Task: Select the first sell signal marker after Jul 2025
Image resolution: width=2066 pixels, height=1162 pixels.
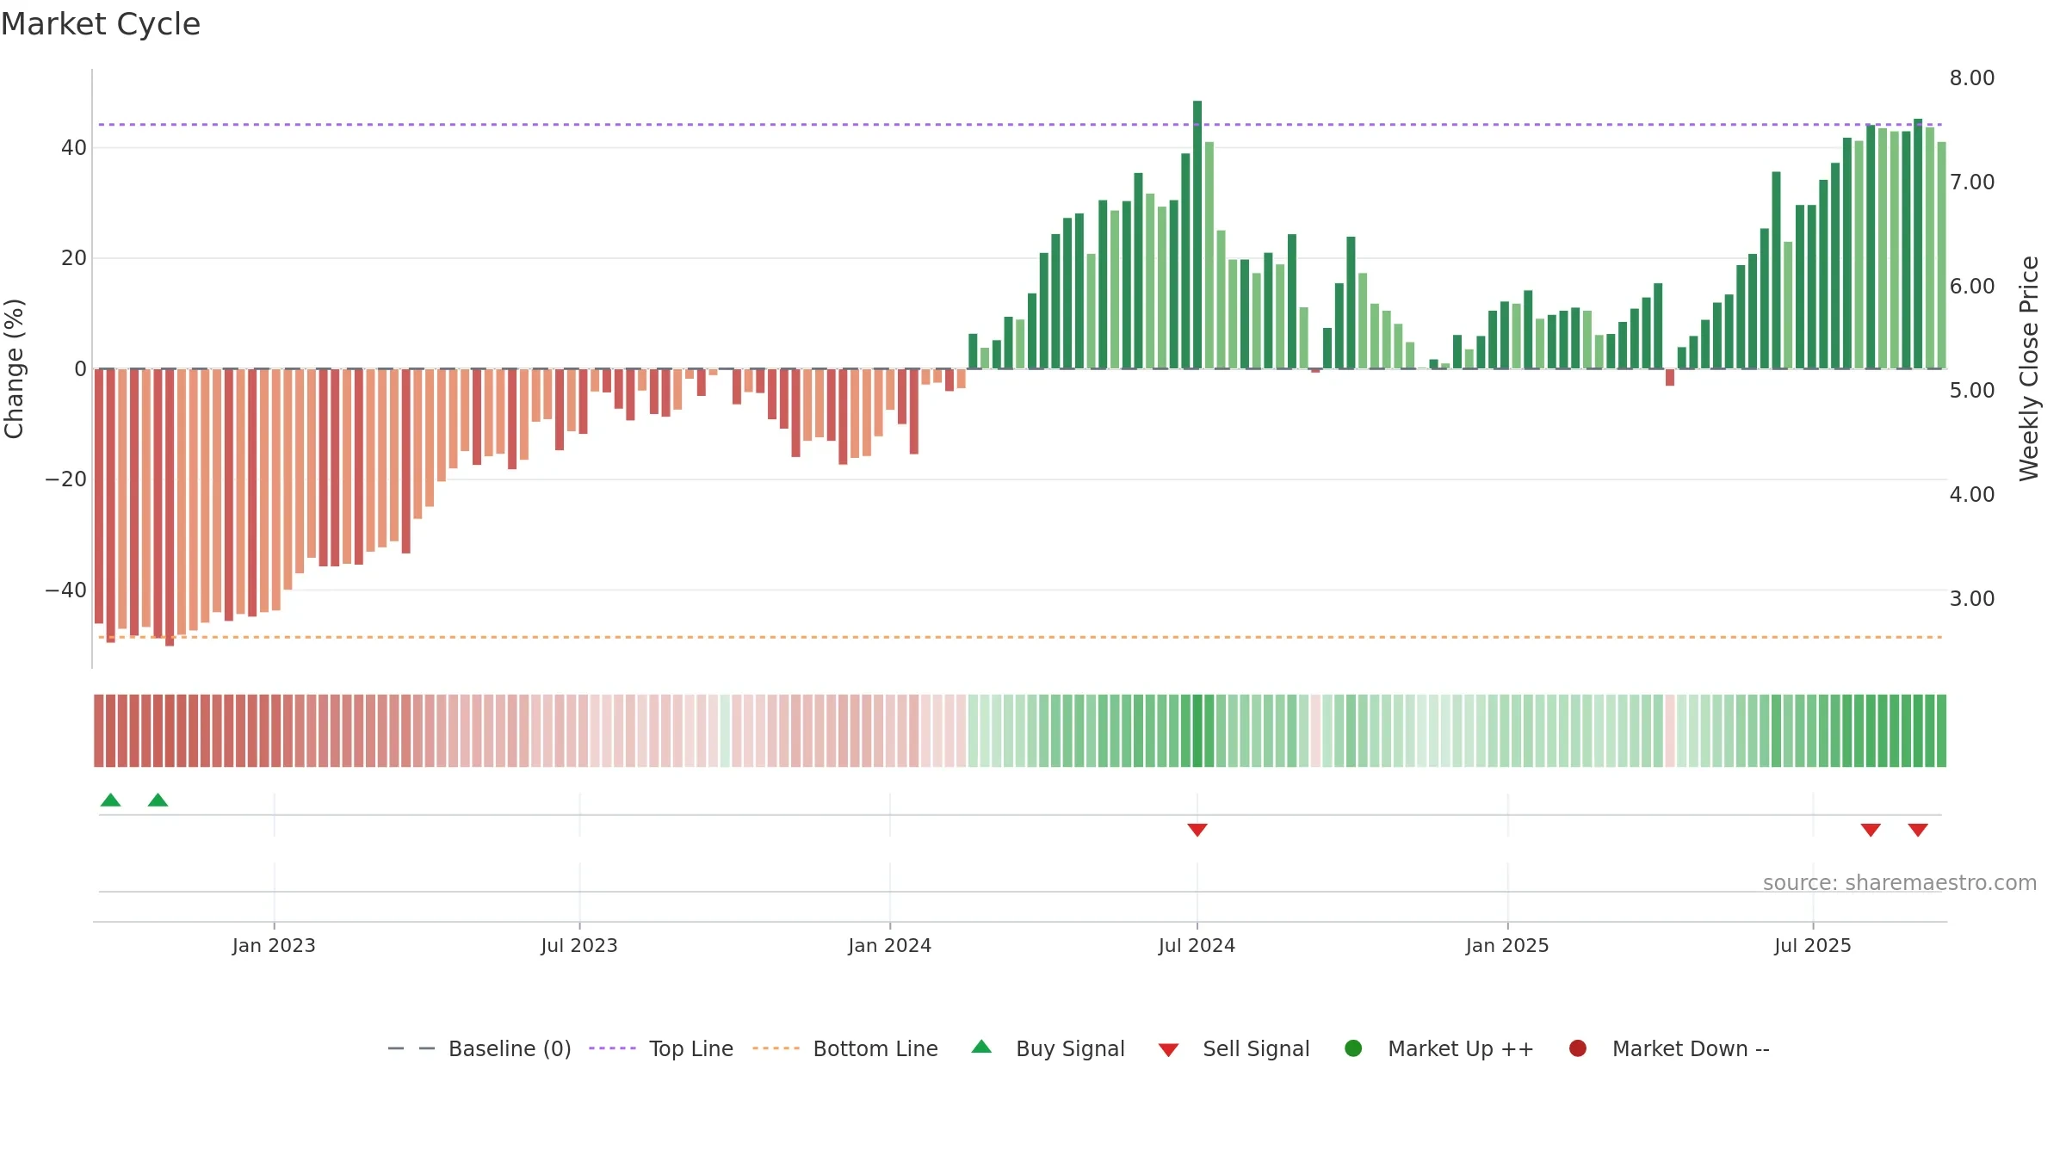Action: (1871, 830)
